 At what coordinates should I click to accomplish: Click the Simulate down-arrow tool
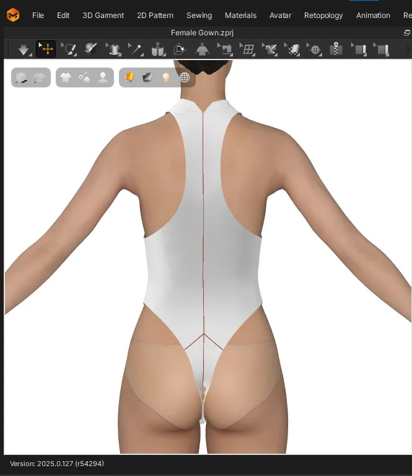(x=24, y=49)
